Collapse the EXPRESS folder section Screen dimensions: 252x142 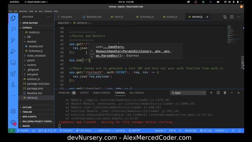click(x=36, y=28)
